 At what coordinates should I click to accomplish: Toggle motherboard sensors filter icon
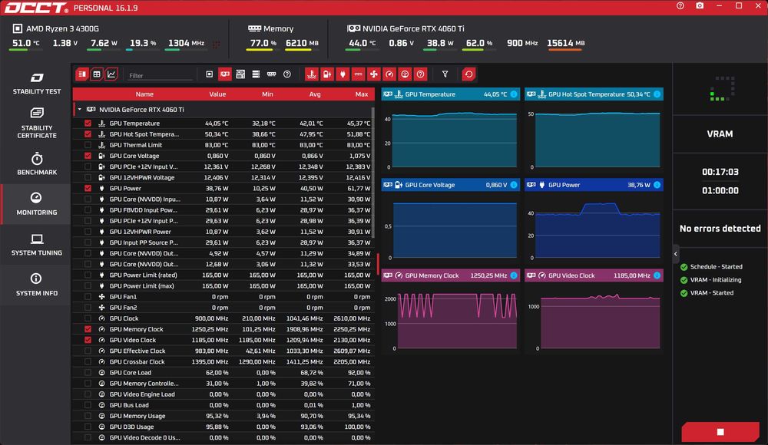[x=240, y=74]
